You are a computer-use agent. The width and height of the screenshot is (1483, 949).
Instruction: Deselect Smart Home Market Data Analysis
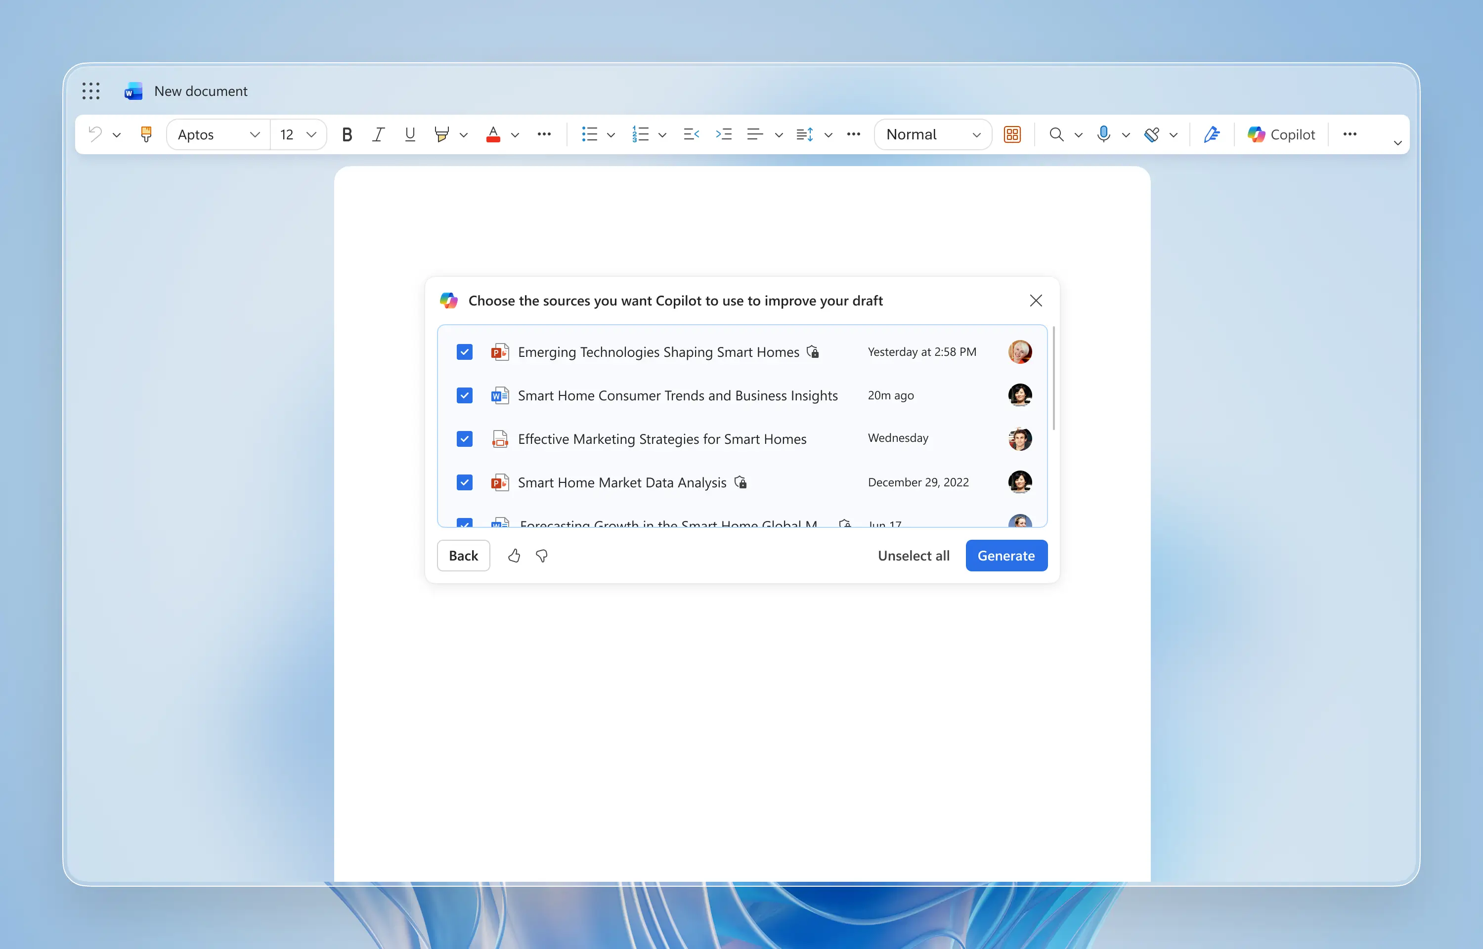pyautogui.click(x=465, y=482)
